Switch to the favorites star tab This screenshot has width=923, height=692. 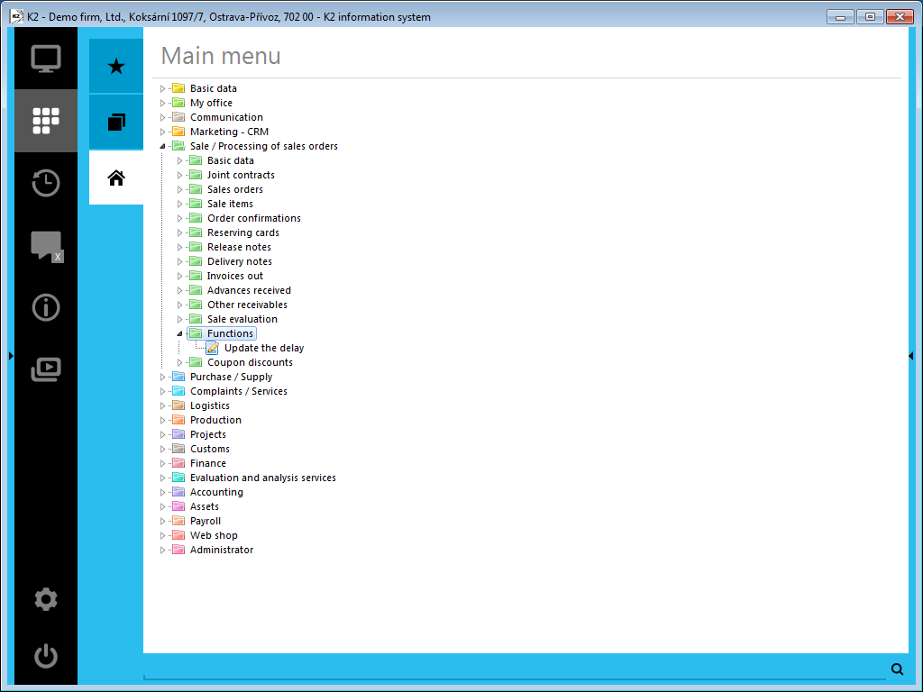(116, 66)
